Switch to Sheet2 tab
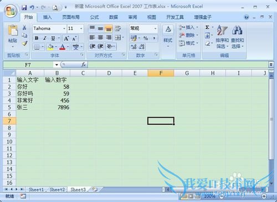This screenshot has width=277, height=202. point(57,189)
